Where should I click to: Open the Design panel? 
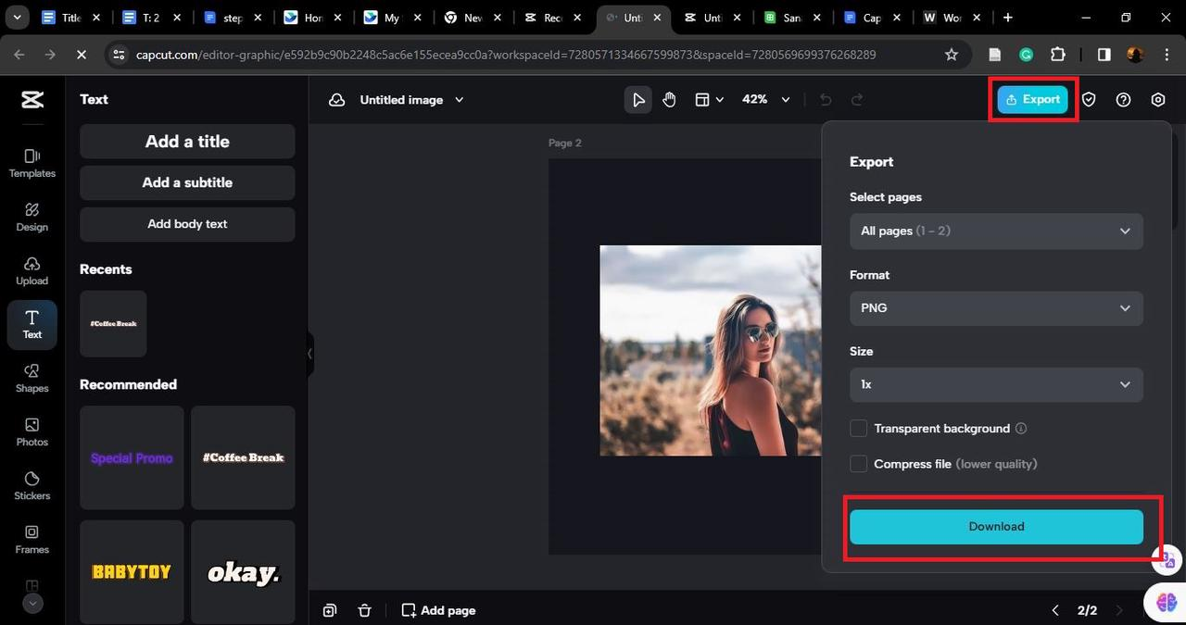point(32,217)
